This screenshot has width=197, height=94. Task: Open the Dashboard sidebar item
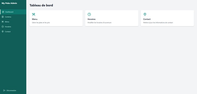(13, 12)
